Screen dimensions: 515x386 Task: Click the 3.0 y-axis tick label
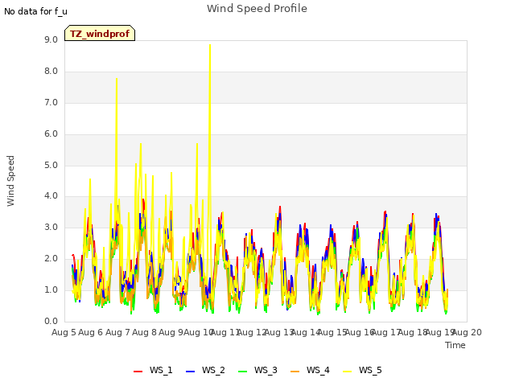coord(51,227)
